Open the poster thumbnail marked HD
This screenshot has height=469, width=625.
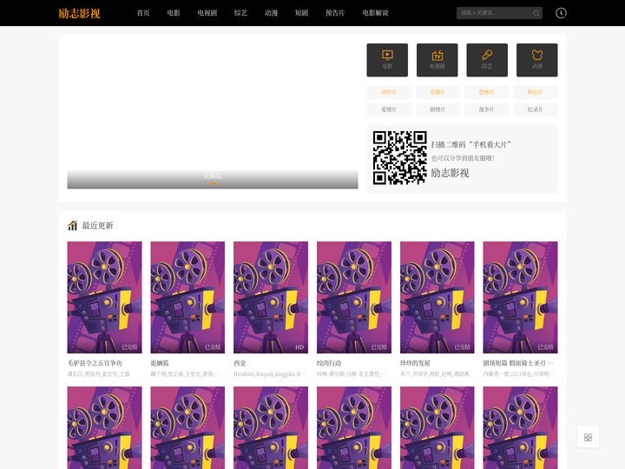tap(271, 297)
